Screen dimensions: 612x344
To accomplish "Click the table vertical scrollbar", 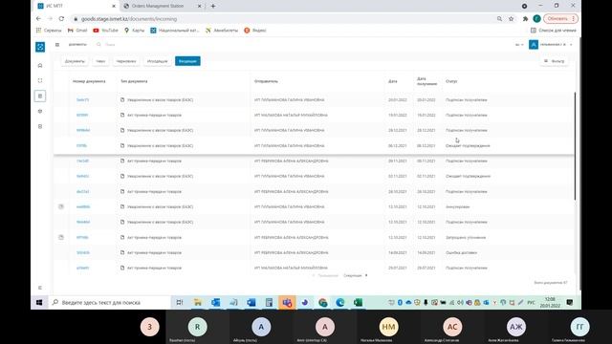I will pyautogui.click(x=575, y=146).
